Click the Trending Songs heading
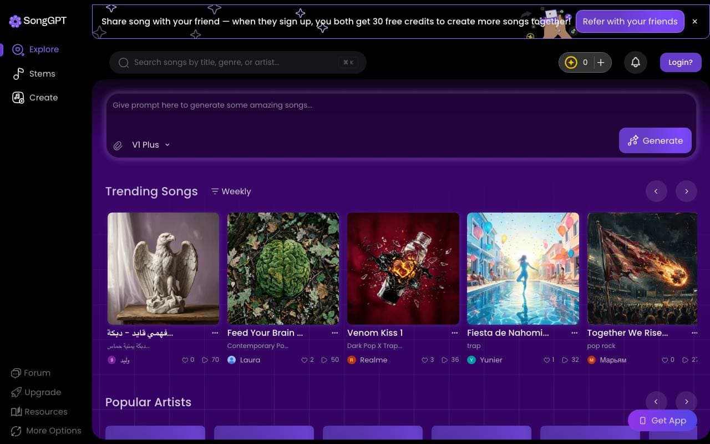 [151, 191]
